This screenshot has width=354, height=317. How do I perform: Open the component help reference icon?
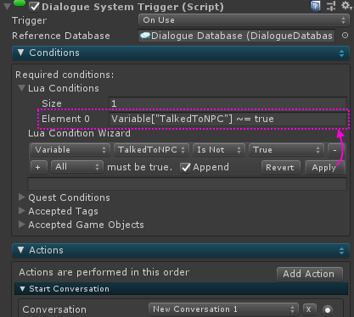(x=315, y=6)
